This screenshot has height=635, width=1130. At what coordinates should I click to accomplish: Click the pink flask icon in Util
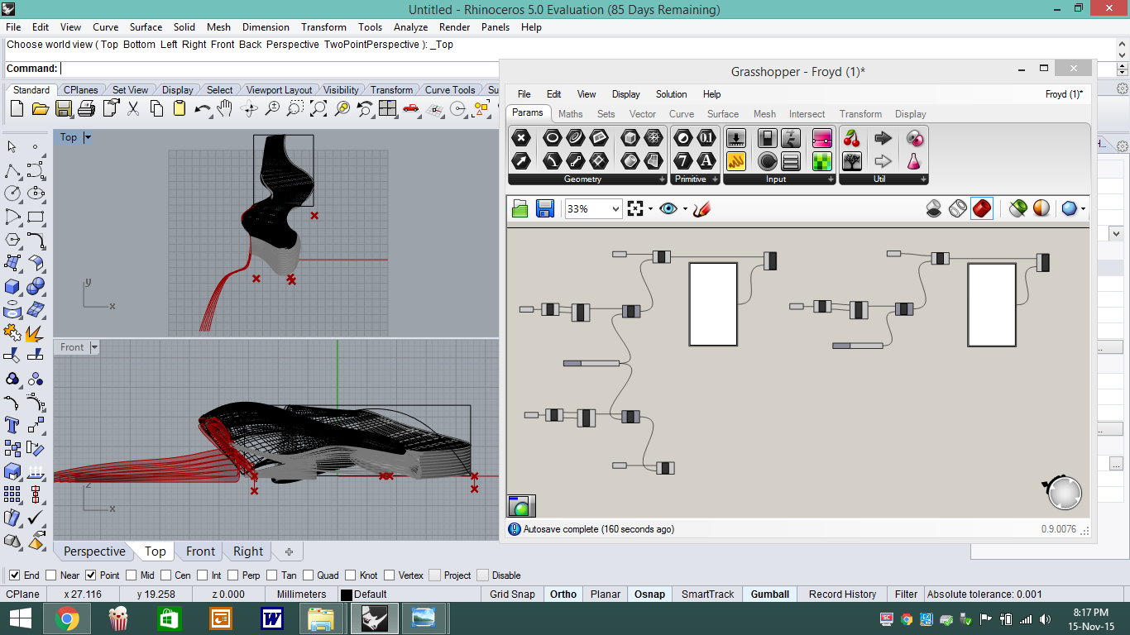click(x=914, y=160)
